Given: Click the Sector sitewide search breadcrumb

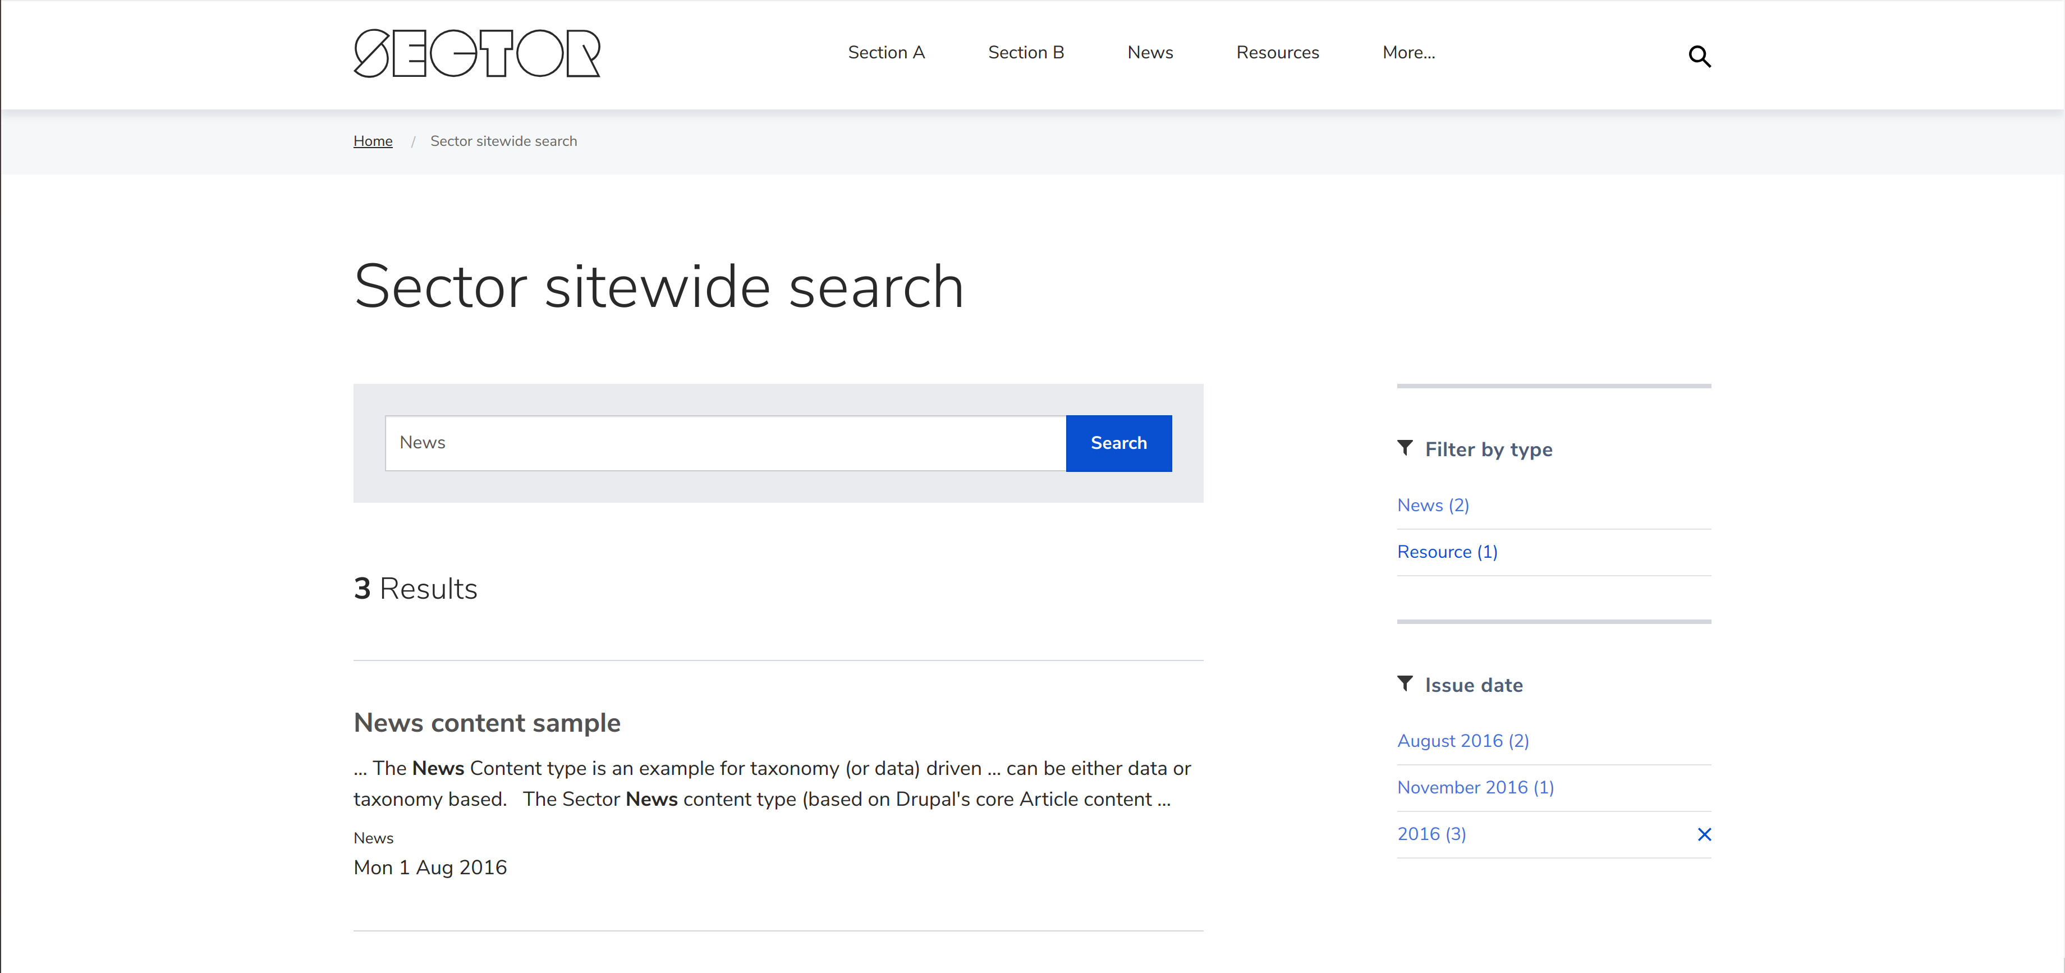Looking at the screenshot, I should (503, 141).
